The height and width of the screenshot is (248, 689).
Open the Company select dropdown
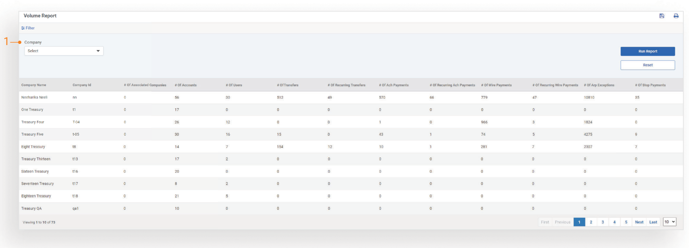(x=64, y=51)
